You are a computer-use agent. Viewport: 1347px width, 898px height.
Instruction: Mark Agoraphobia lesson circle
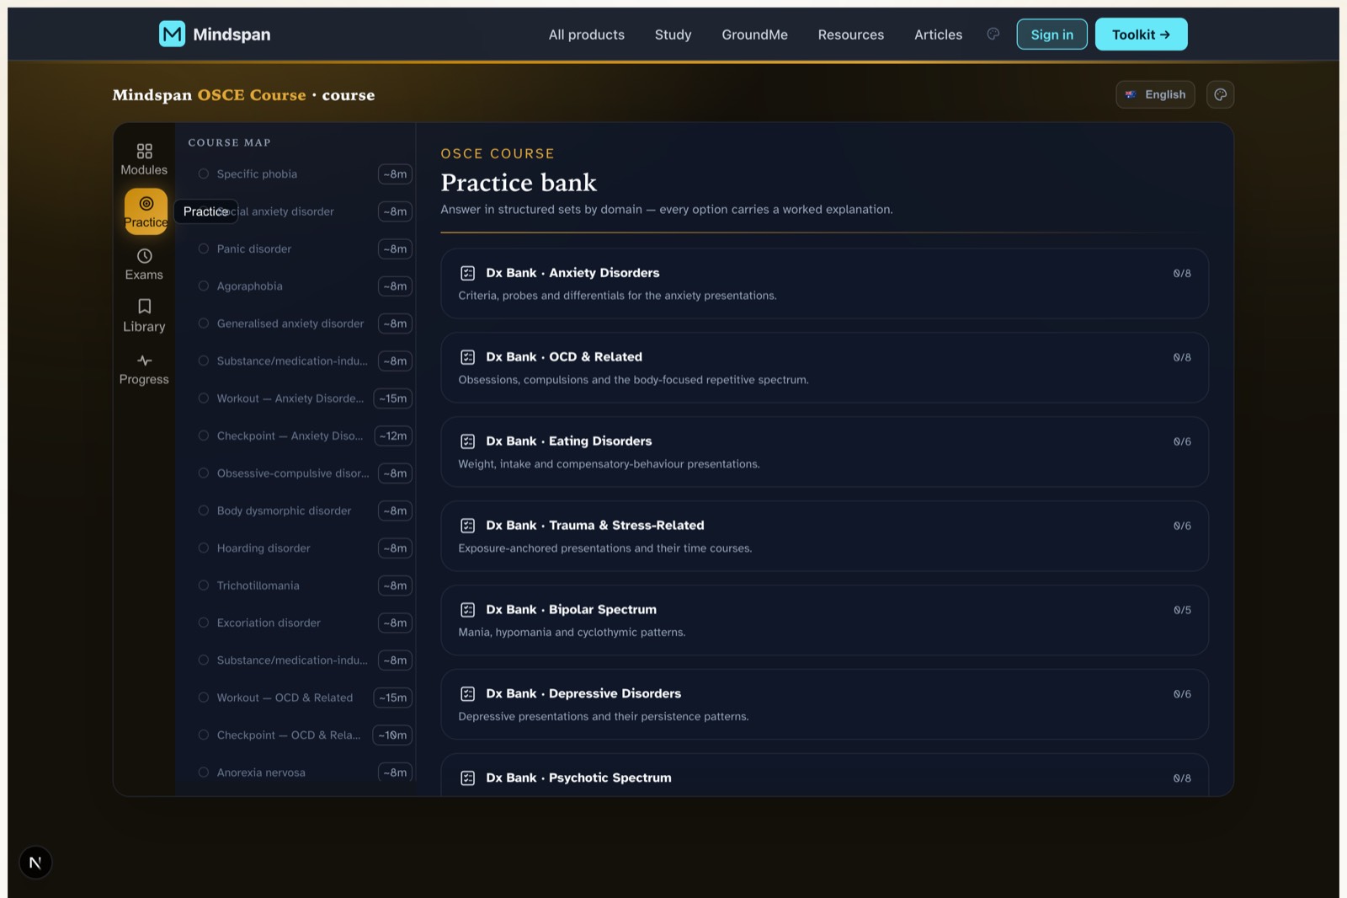(203, 286)
